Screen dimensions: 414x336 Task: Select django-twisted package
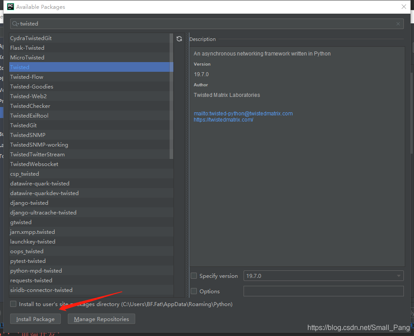pos(91,203)
